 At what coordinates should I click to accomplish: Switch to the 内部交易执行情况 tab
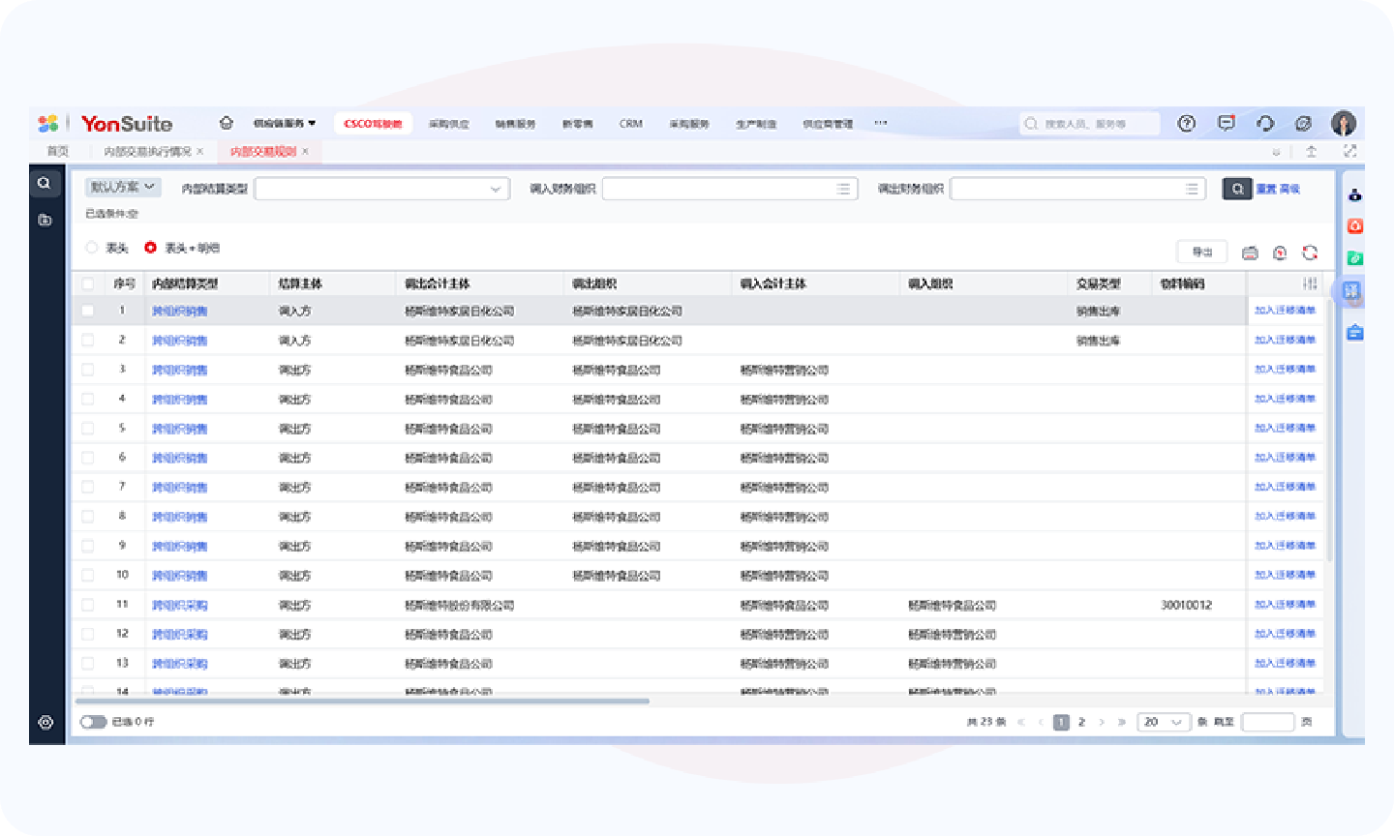(x=147, y=152)
